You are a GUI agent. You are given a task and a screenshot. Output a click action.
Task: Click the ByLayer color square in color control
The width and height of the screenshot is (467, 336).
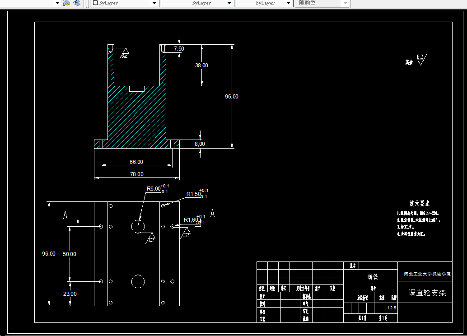coord(95,3)
